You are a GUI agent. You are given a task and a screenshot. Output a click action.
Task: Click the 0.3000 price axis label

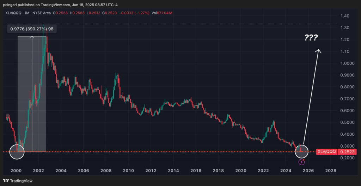347,146
